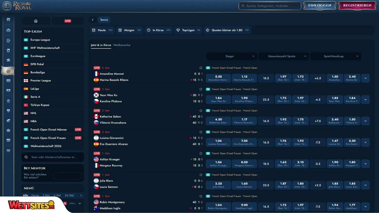Viewport: 379px width, 213px height.
Task: Favorite the Krueger vs Rouvroy match
Action: click(201, 154)
